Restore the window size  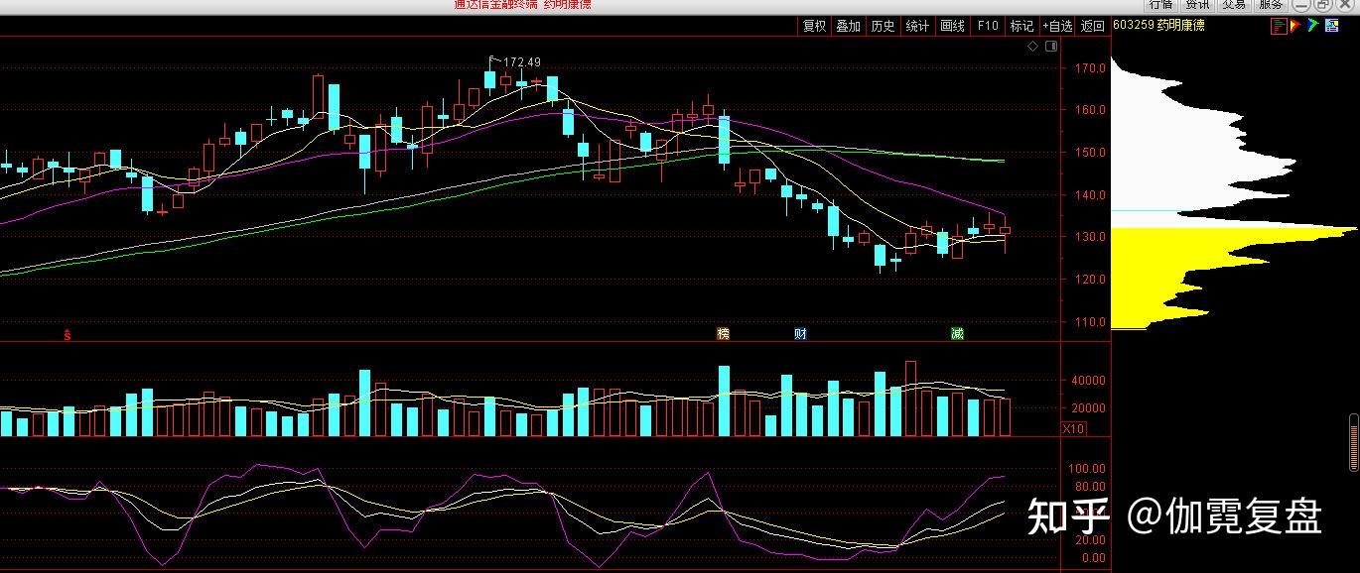(1322, 4)
